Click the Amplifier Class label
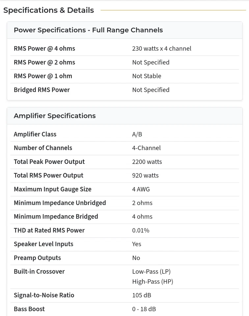 pyautogui.click(x=35, y=134)
